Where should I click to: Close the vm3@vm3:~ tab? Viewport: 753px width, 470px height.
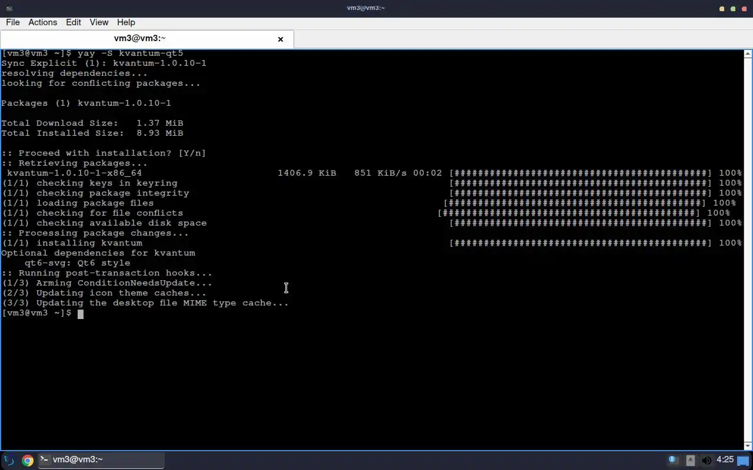(x=281, y=39)
